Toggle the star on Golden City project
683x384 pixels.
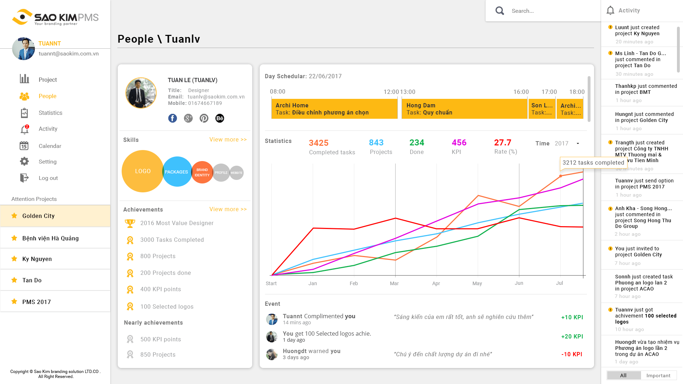[x=14, y=215]
